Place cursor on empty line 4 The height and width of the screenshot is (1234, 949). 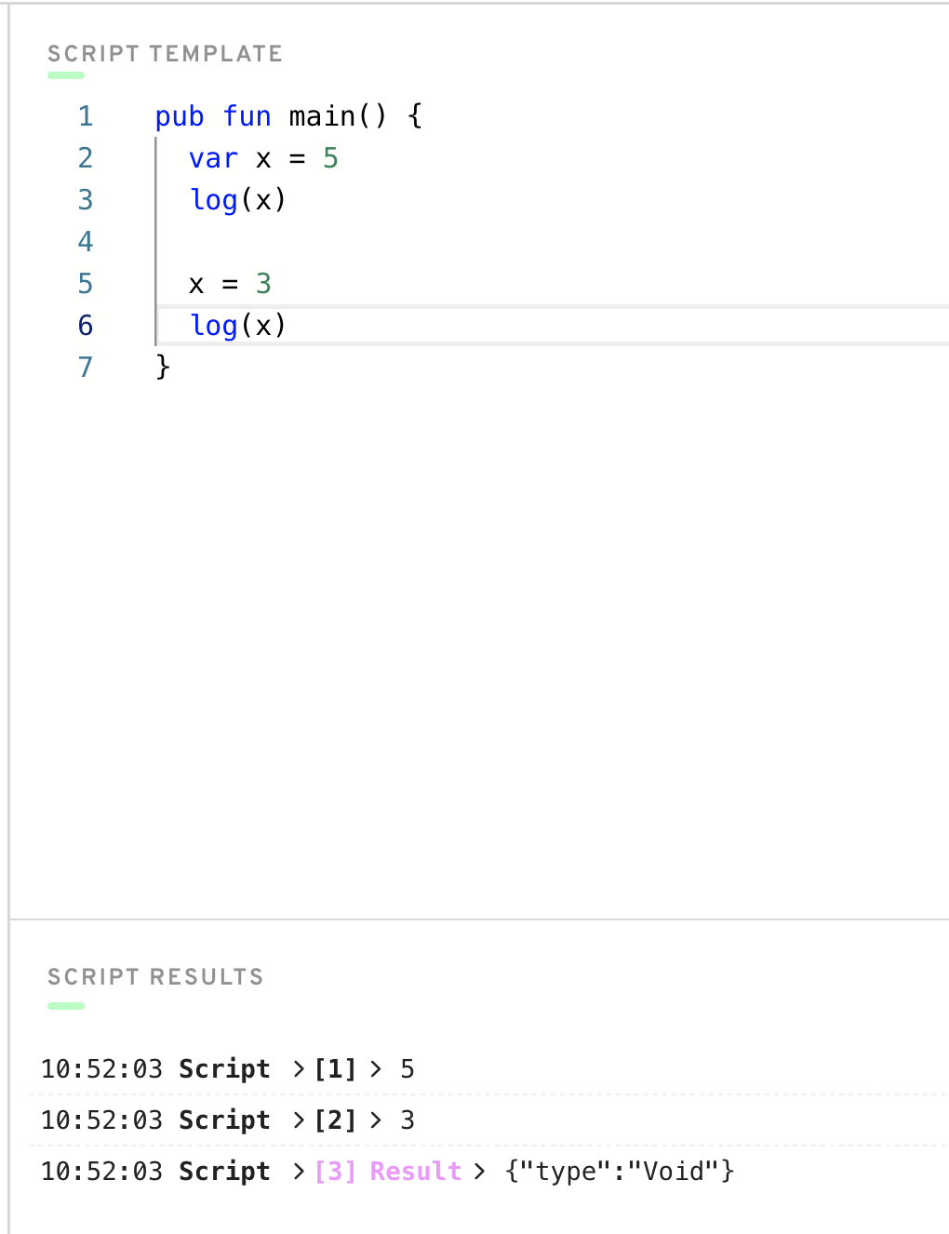coord(372,242)
